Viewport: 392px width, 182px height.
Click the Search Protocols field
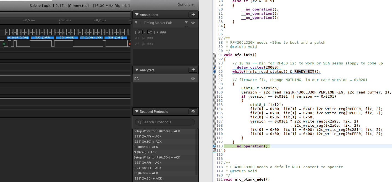click(x=165, y=122)
